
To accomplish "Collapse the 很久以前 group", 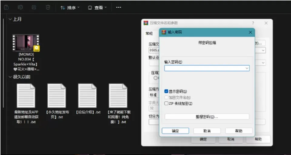I will pos(10,77).
